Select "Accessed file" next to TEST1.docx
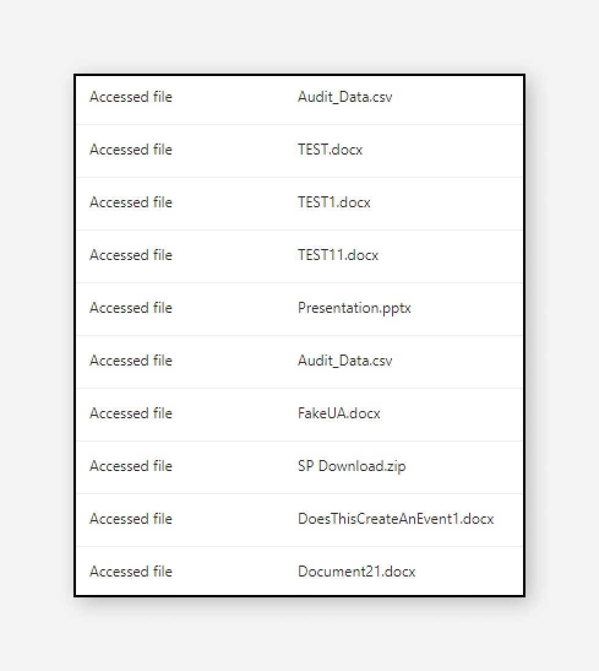The image size is (599, 671). 131,202
